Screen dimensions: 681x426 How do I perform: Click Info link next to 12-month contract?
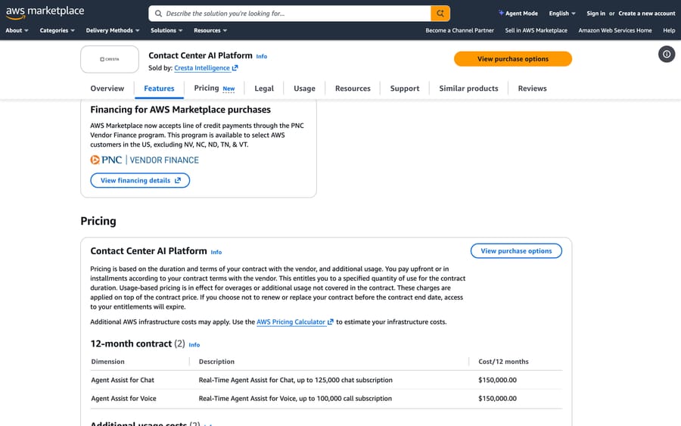click(x=194, y=345)
